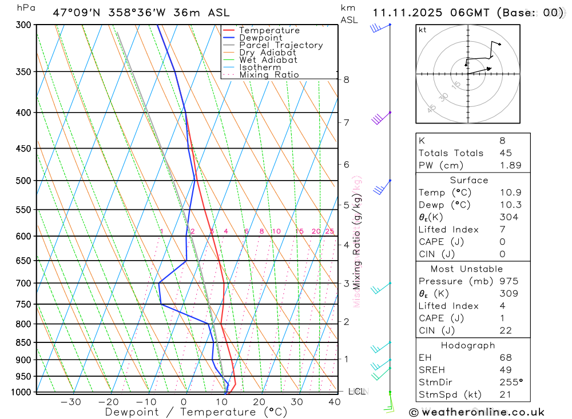The height and width of the screenshot is (419, 572).
Task: Click the cyan wind barb at 700 hPa
Action: (x=381, y=288)
